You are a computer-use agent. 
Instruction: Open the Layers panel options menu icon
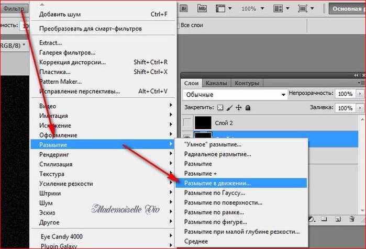(x=362, y=83)
